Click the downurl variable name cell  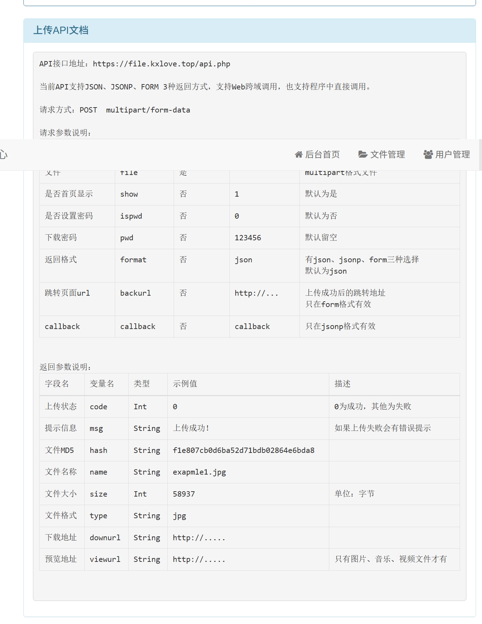point(105,538)
